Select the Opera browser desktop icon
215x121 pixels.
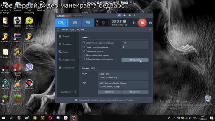tap(17, 70)
